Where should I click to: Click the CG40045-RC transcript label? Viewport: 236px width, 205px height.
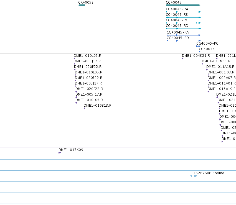click(x=177, y=20)
